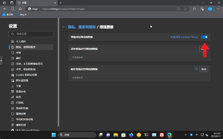Open the yellow Chrome Canary taskbar icon
Viewport: 223px width, 139px height.
139,135
